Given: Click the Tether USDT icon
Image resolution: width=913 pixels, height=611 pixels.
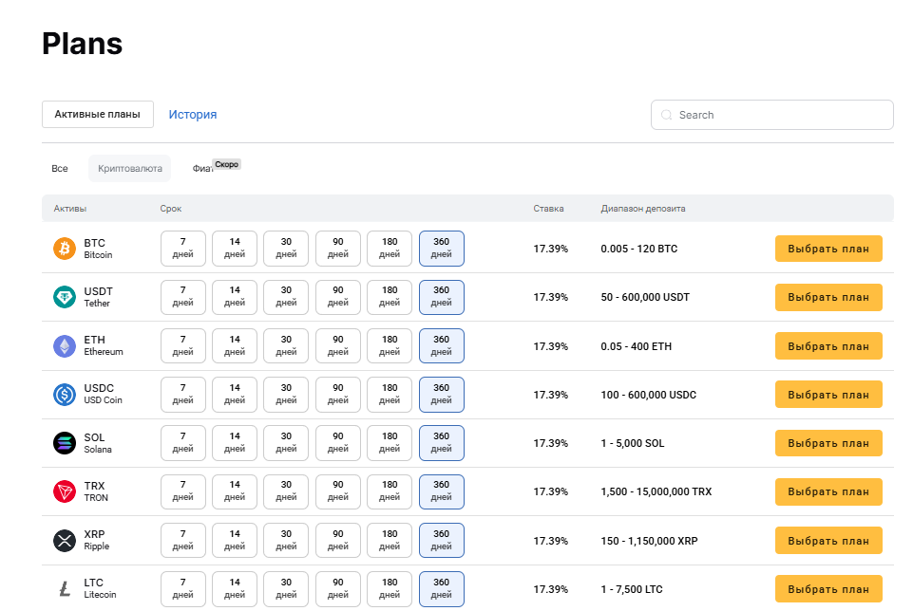Looking at the screenshot, I should pos(65,297).
